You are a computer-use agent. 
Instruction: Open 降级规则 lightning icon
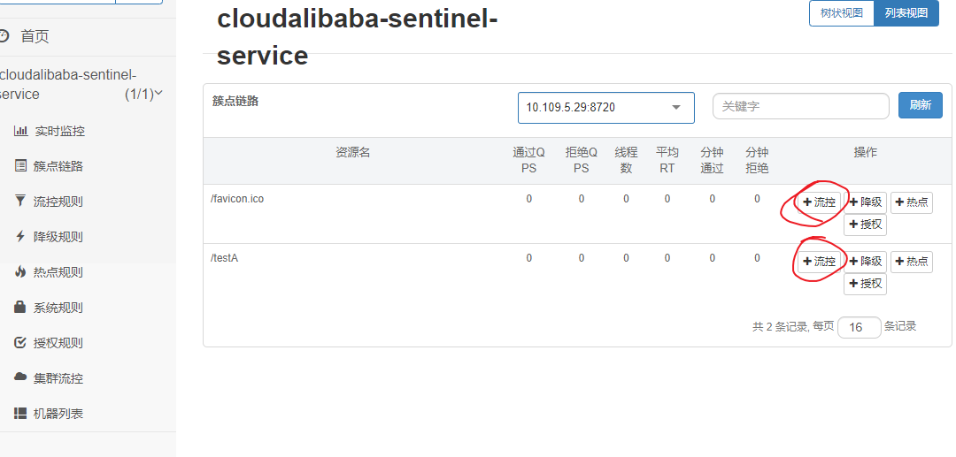tap(20, 236)
